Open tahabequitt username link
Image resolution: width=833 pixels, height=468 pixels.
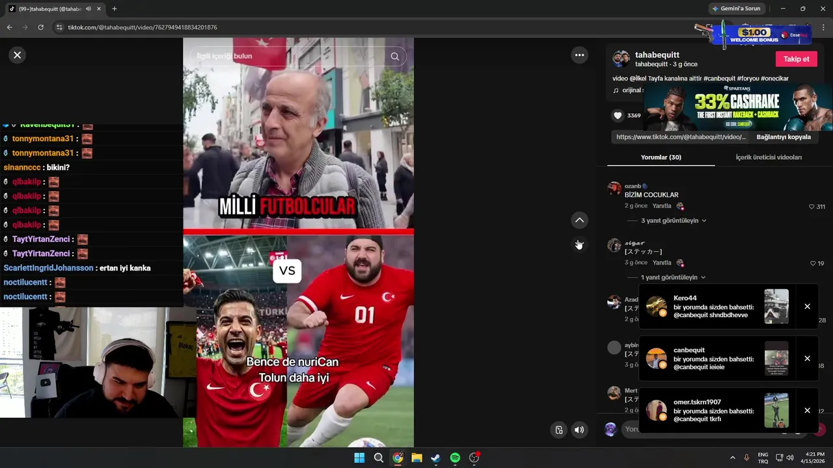[657, 55]
